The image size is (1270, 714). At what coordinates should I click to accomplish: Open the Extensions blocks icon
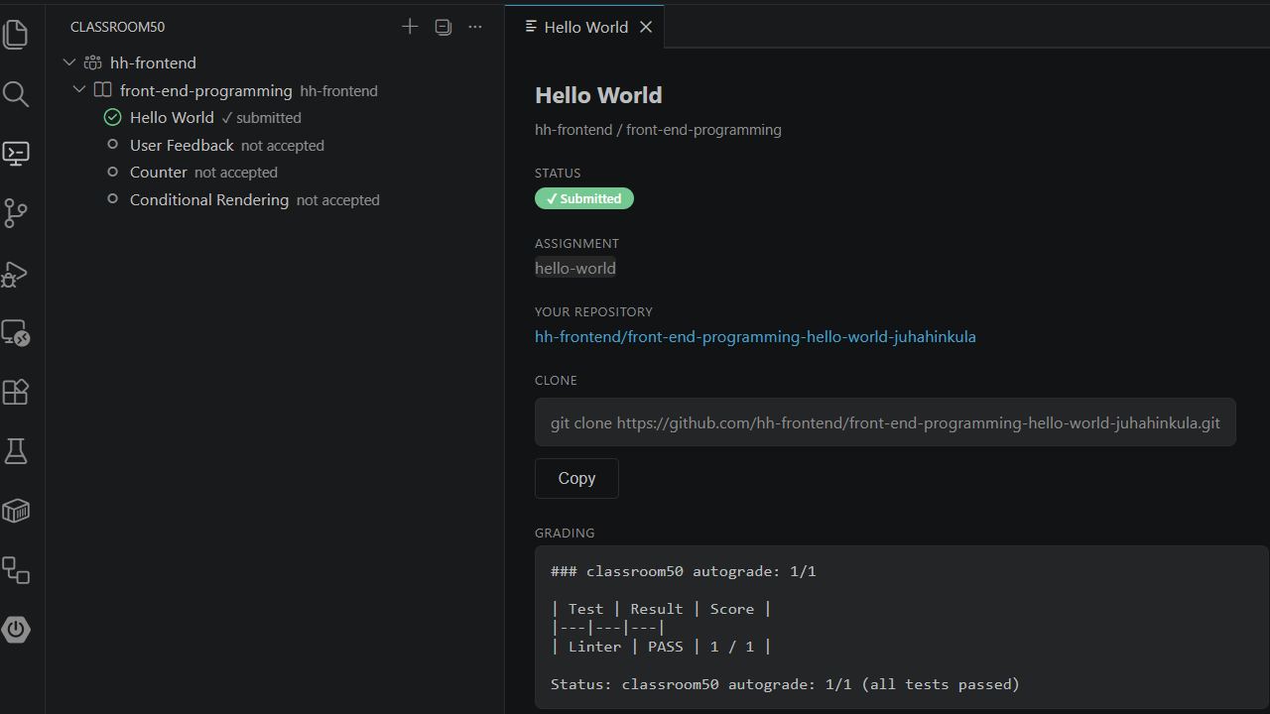coord(16,392)
